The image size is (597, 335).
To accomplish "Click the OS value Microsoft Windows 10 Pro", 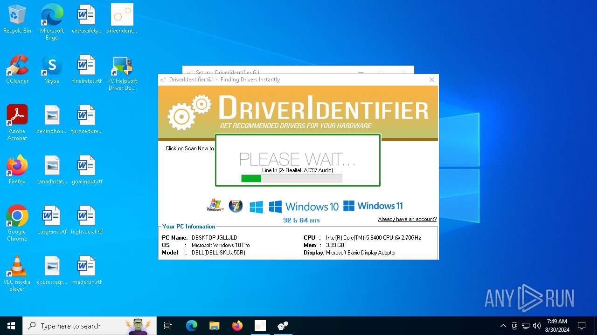I will click(221, 245).
